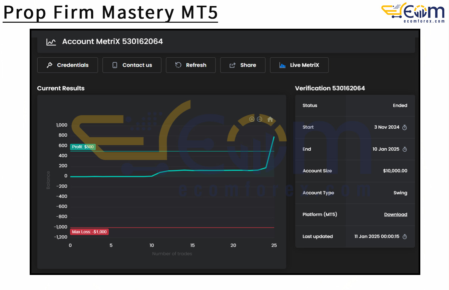449x290 pixels.
Task: Click the chart zoom-out icon
Action: (260, 119)
